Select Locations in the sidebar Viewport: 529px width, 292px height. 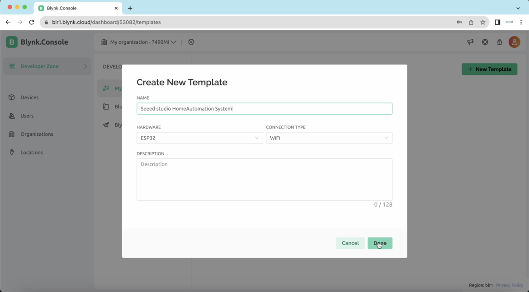pos(32,153)
